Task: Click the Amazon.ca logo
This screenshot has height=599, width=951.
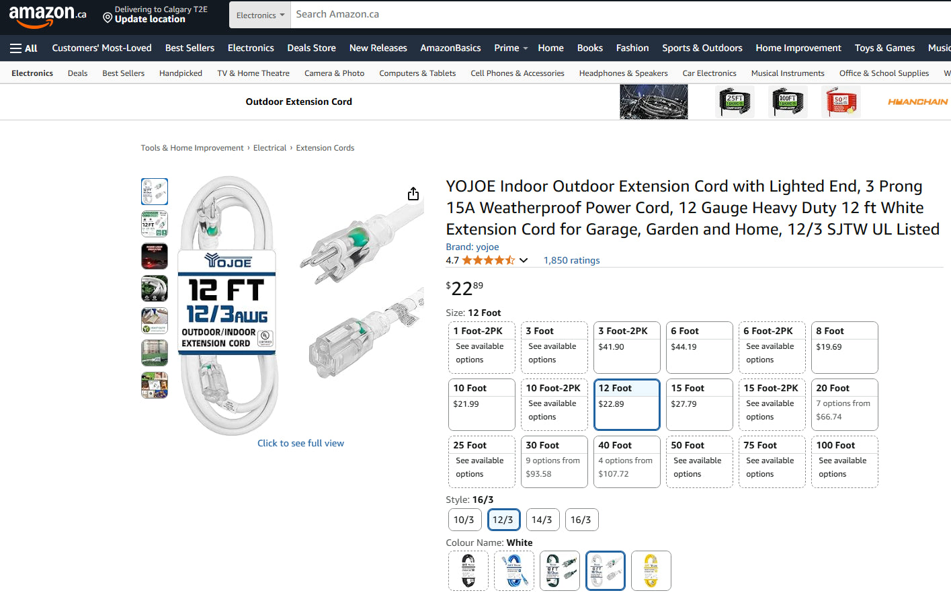Action: click(x=47, y=15)
